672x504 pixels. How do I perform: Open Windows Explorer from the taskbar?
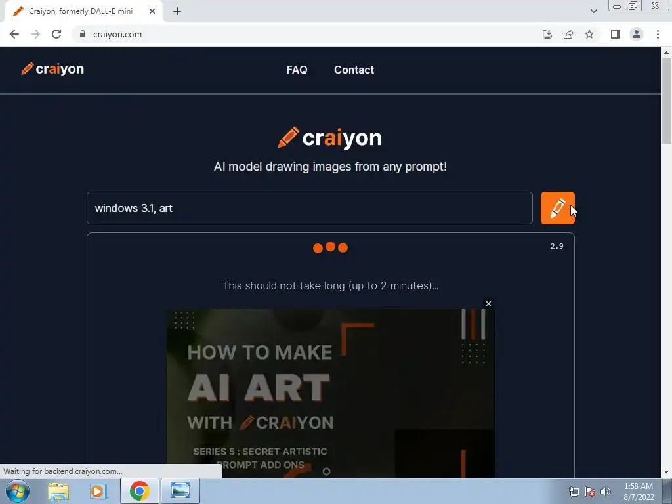pyautogui.click(x=58, y=491)
